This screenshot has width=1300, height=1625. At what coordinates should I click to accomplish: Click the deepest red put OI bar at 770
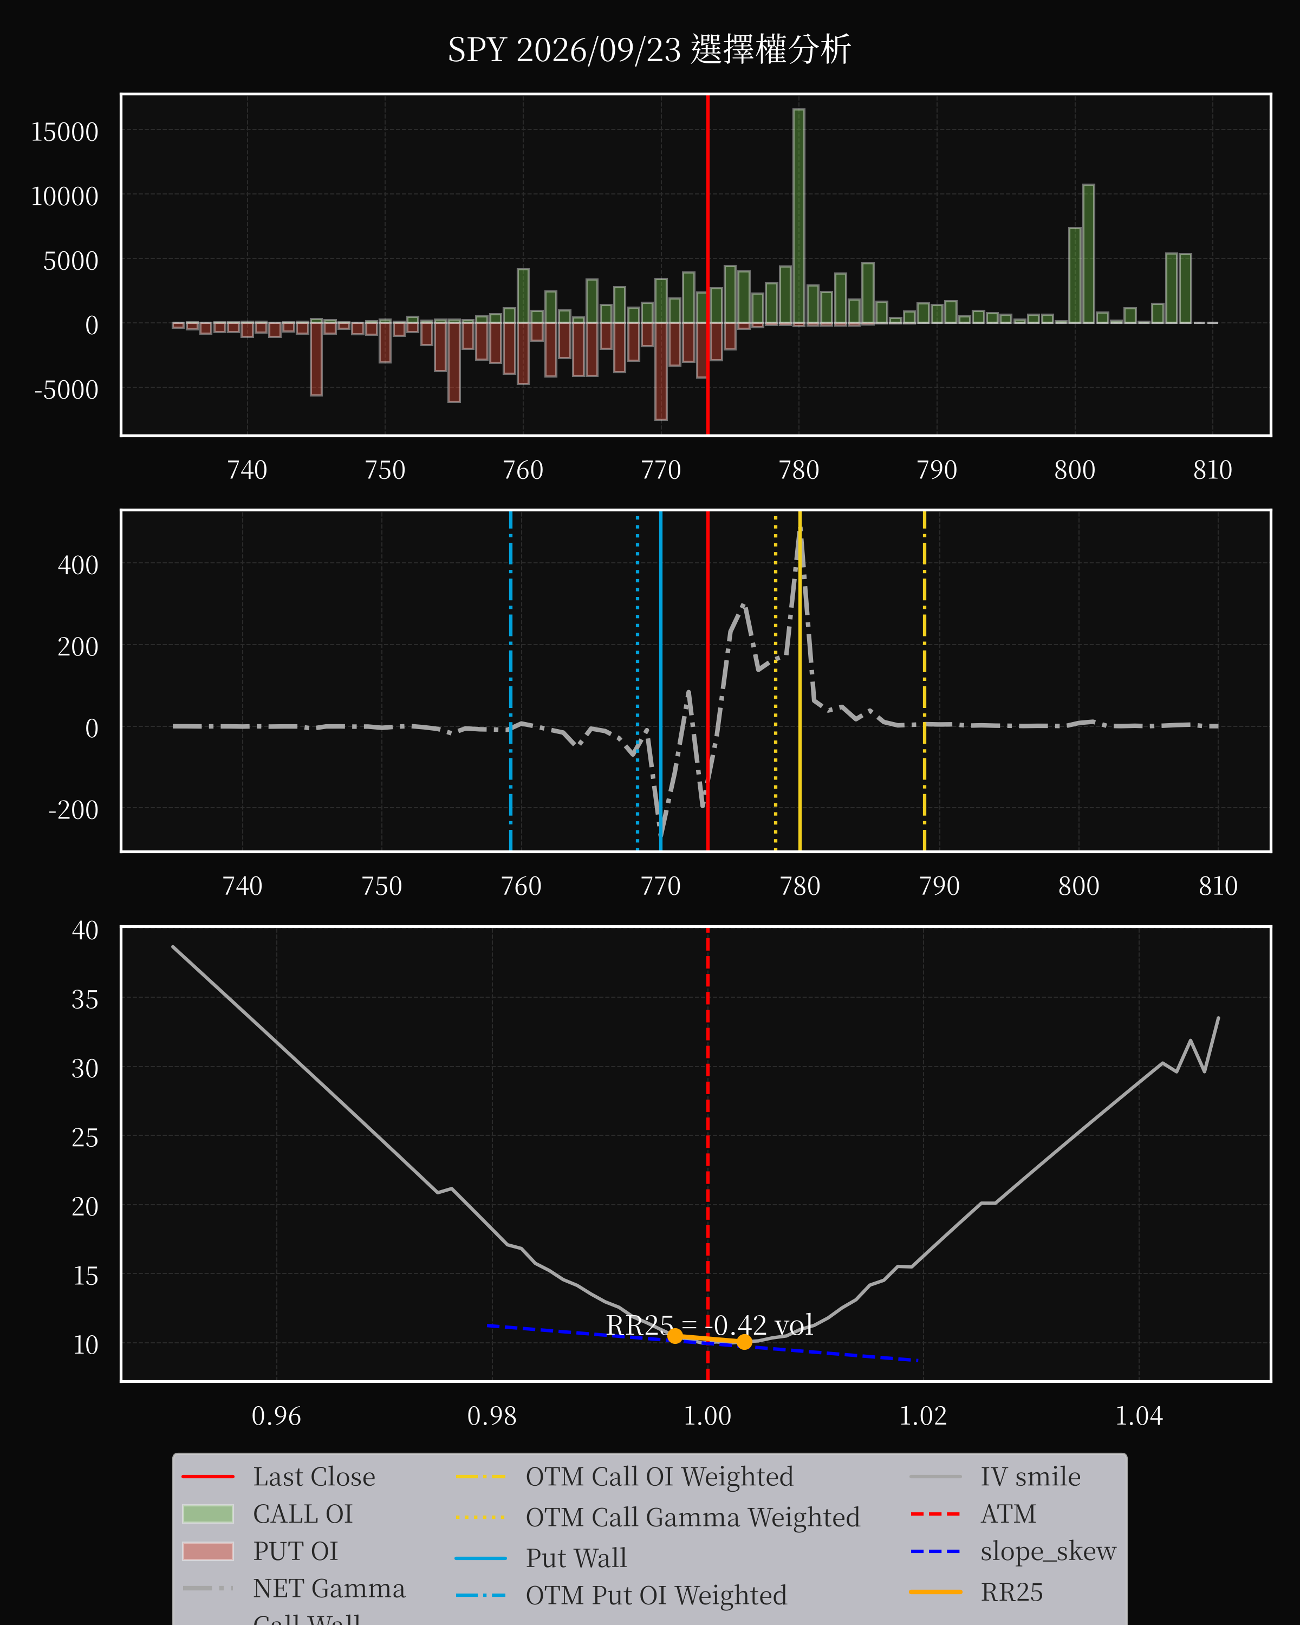click(x=661, y=371)
